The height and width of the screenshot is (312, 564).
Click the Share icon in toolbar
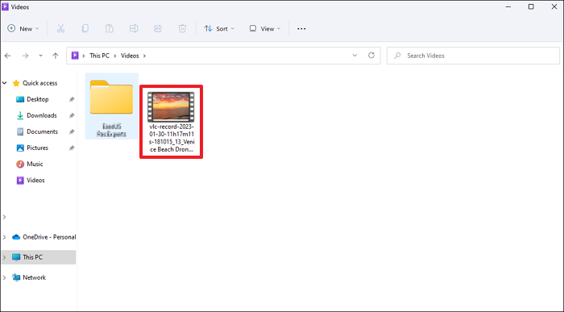click(x=158, y=28)
